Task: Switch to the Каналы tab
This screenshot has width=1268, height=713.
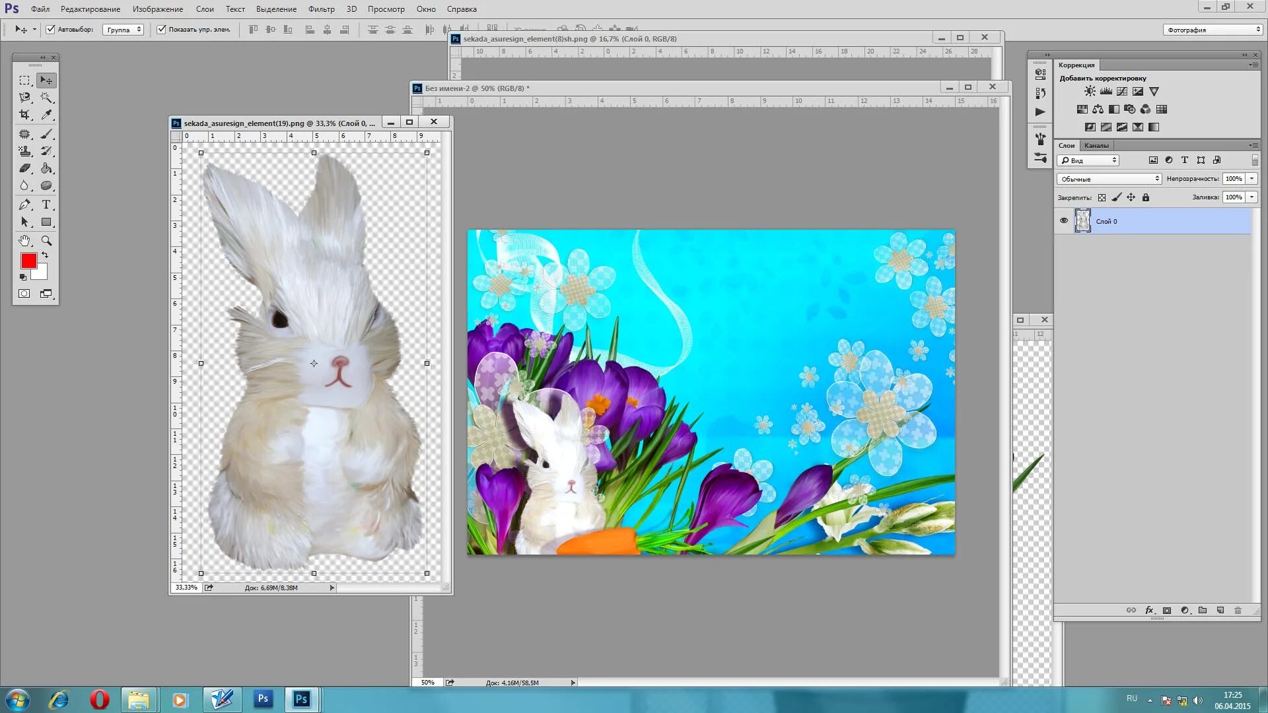Action: (1096, 145)
